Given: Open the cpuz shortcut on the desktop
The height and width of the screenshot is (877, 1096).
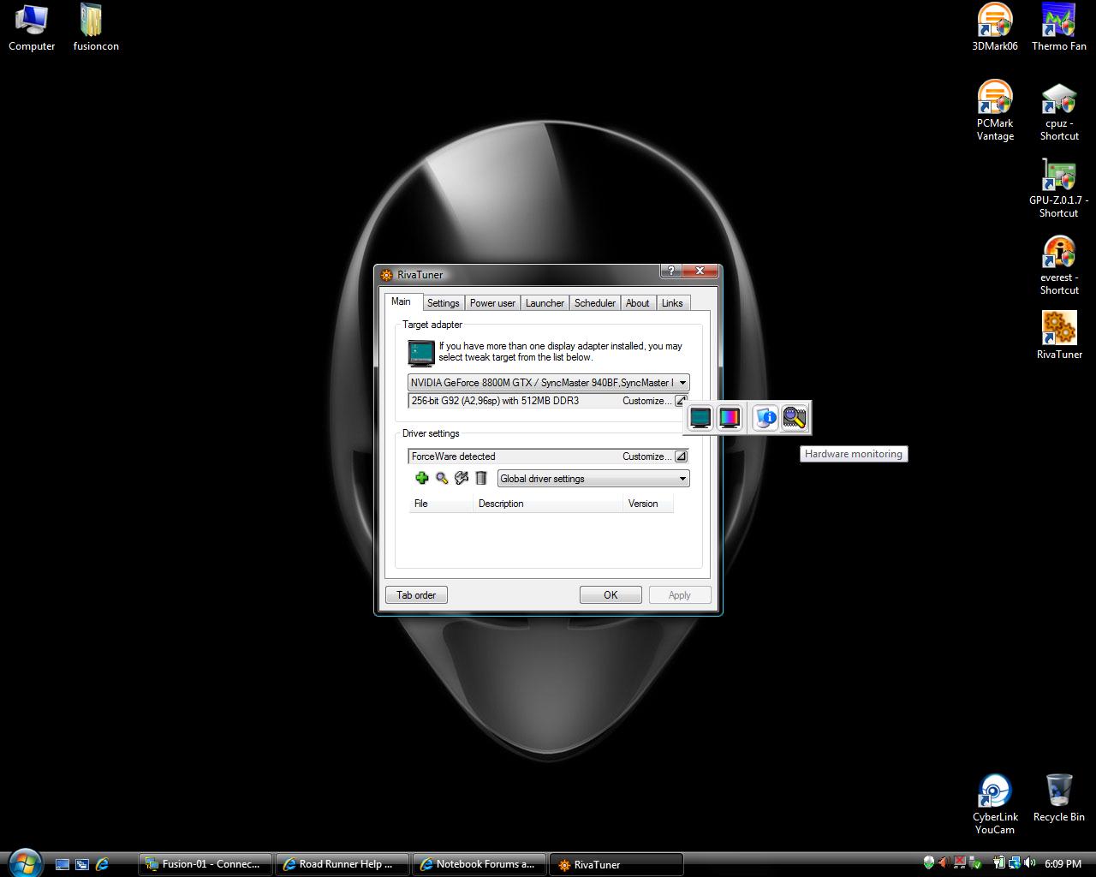Looking at the screenshot, I should coord(1059,110).
